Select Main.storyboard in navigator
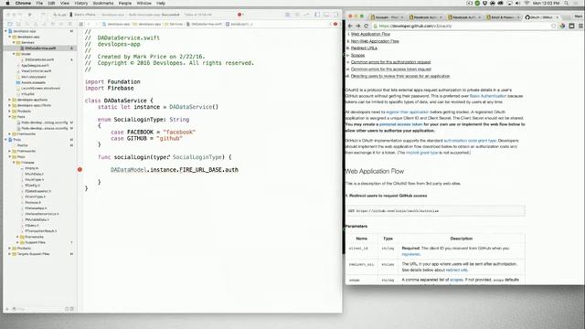This screenshot has height=329, width=585. [33, 77]
